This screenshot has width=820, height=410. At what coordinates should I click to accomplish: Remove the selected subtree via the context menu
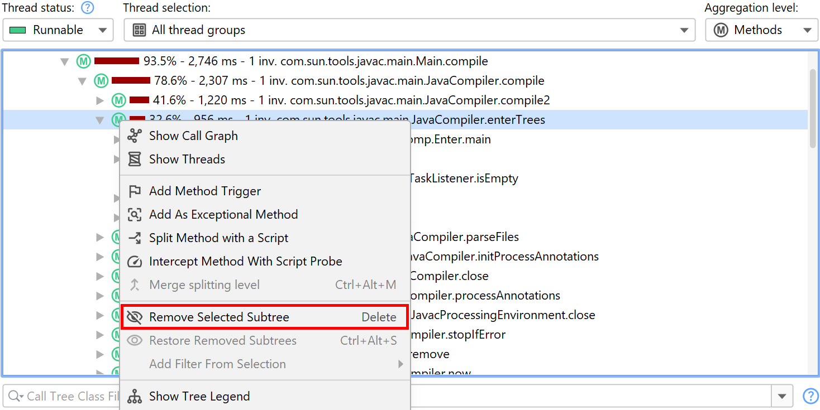tap(219, 317)
